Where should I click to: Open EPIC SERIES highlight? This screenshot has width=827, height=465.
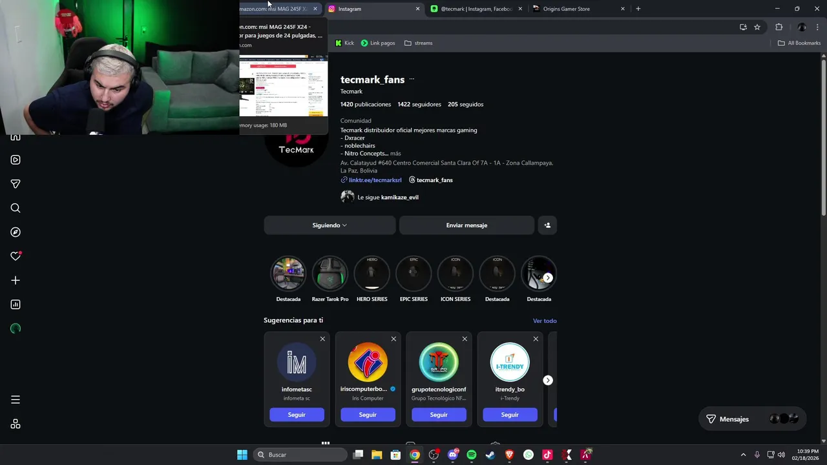pyautogui.click(x=413, y=274)
